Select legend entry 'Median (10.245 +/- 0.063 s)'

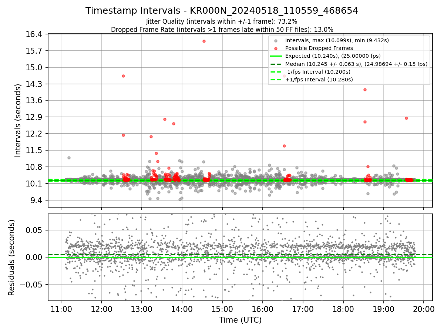[356, 64]
